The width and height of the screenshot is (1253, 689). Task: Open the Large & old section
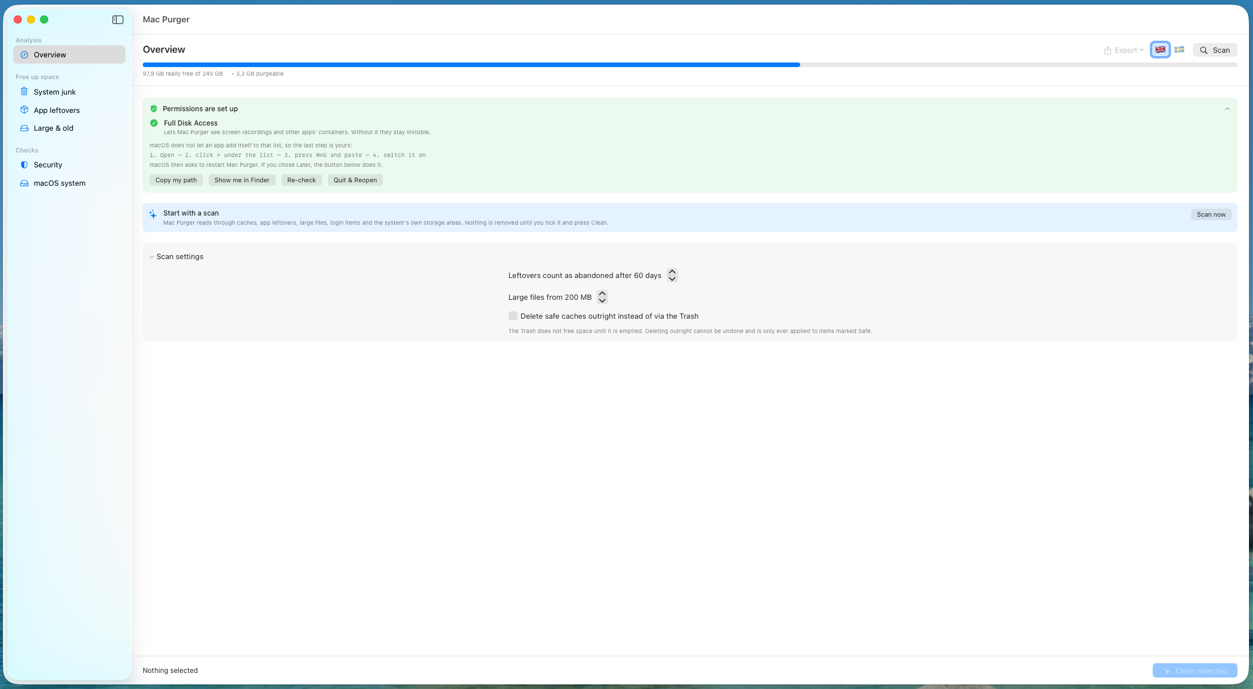(69, 128)
